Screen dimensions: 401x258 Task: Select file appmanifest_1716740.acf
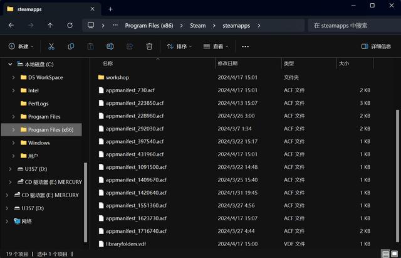click(x=234, y=231)
